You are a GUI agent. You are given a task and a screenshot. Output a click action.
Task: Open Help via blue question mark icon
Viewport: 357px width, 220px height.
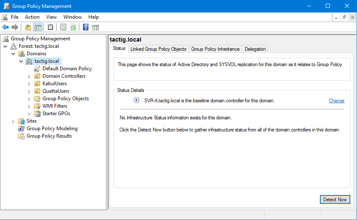coord(85,27)
